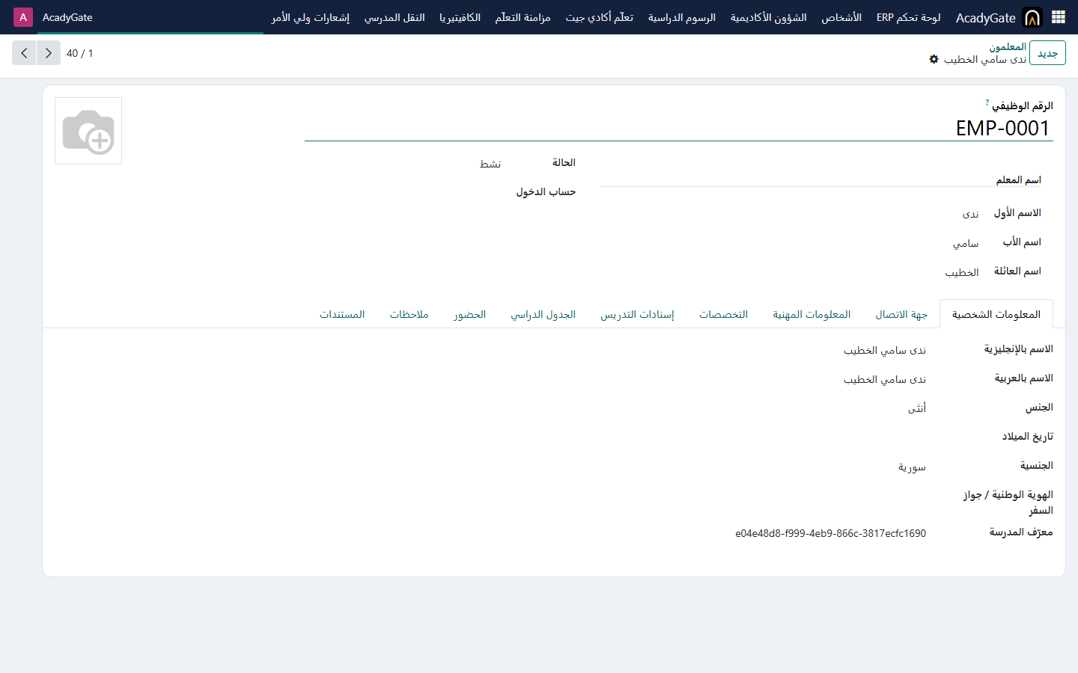
Task: Upload a photo via the camera placeholder
Action: point(88,131)
